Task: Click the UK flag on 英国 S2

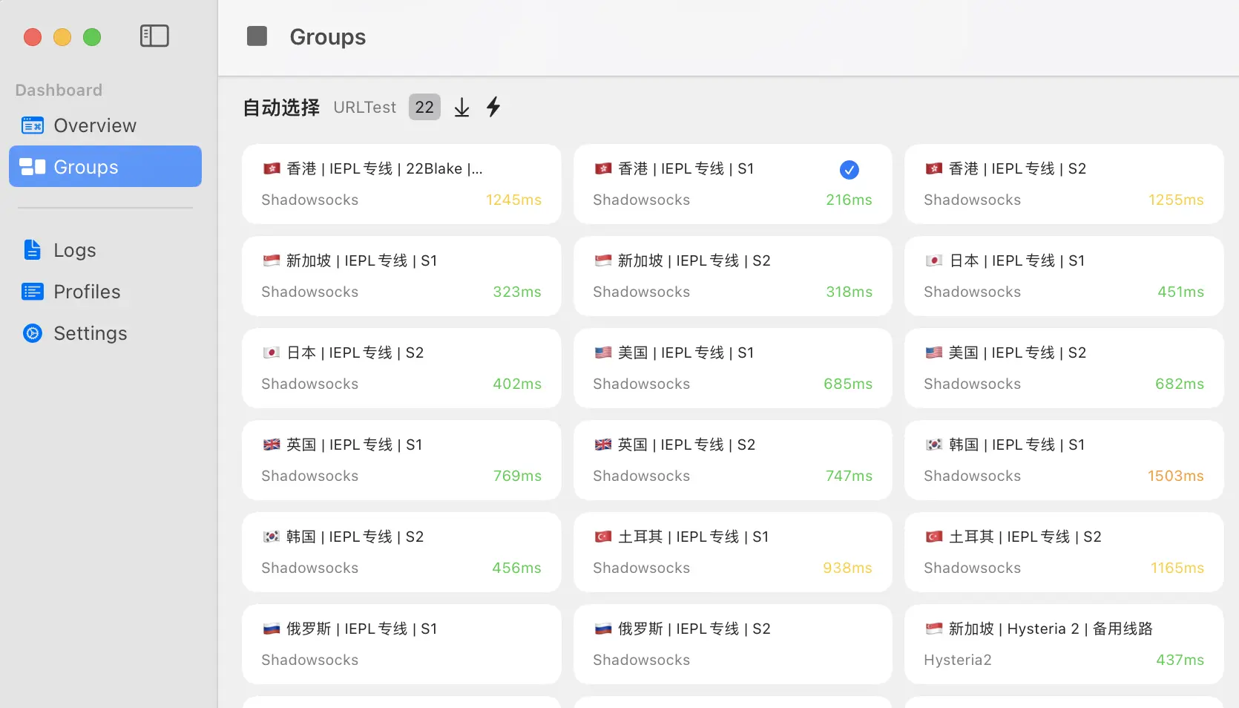Action: coord(602,445)
